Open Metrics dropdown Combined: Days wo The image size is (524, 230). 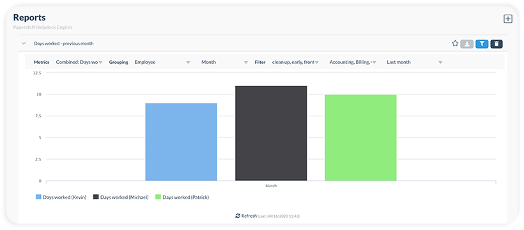(79, 62)
